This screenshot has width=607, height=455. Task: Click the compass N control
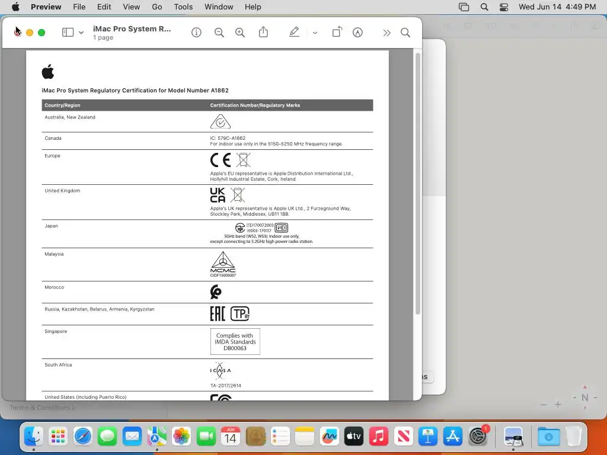(585, 398)
